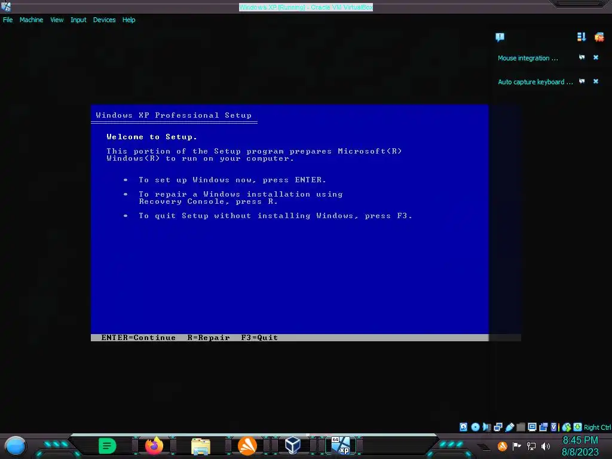Viewport: 612px width, 459px height.
Task: Open the green notes app on taskbar
Action: coord(108,446)
